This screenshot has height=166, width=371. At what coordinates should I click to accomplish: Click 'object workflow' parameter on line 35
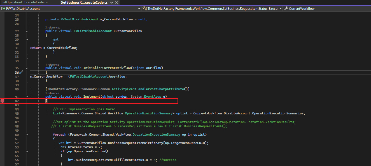click(x=147, y=68)
